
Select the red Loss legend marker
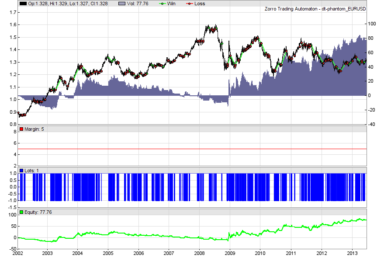(189, 3)
